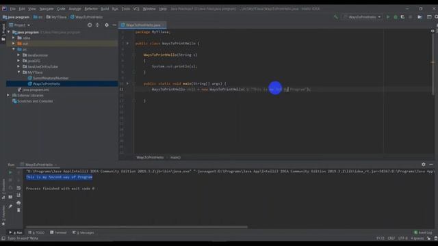438x246 pixels.
Task: Switch to WaysToPrintHello.java editor tab
Action: [142, 25]
